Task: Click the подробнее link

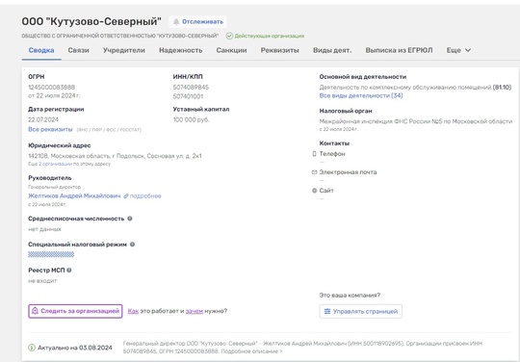Action: coord(145,195)
